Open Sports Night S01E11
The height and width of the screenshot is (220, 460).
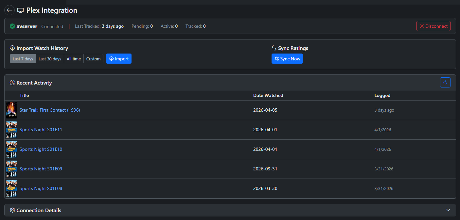point(41,130)
